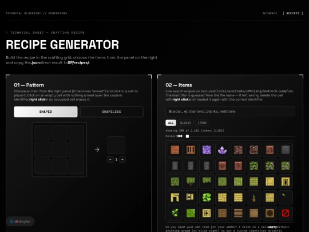Filter items by BLOCKS
The width and height of the screenshot is (309, 232).
185,123
